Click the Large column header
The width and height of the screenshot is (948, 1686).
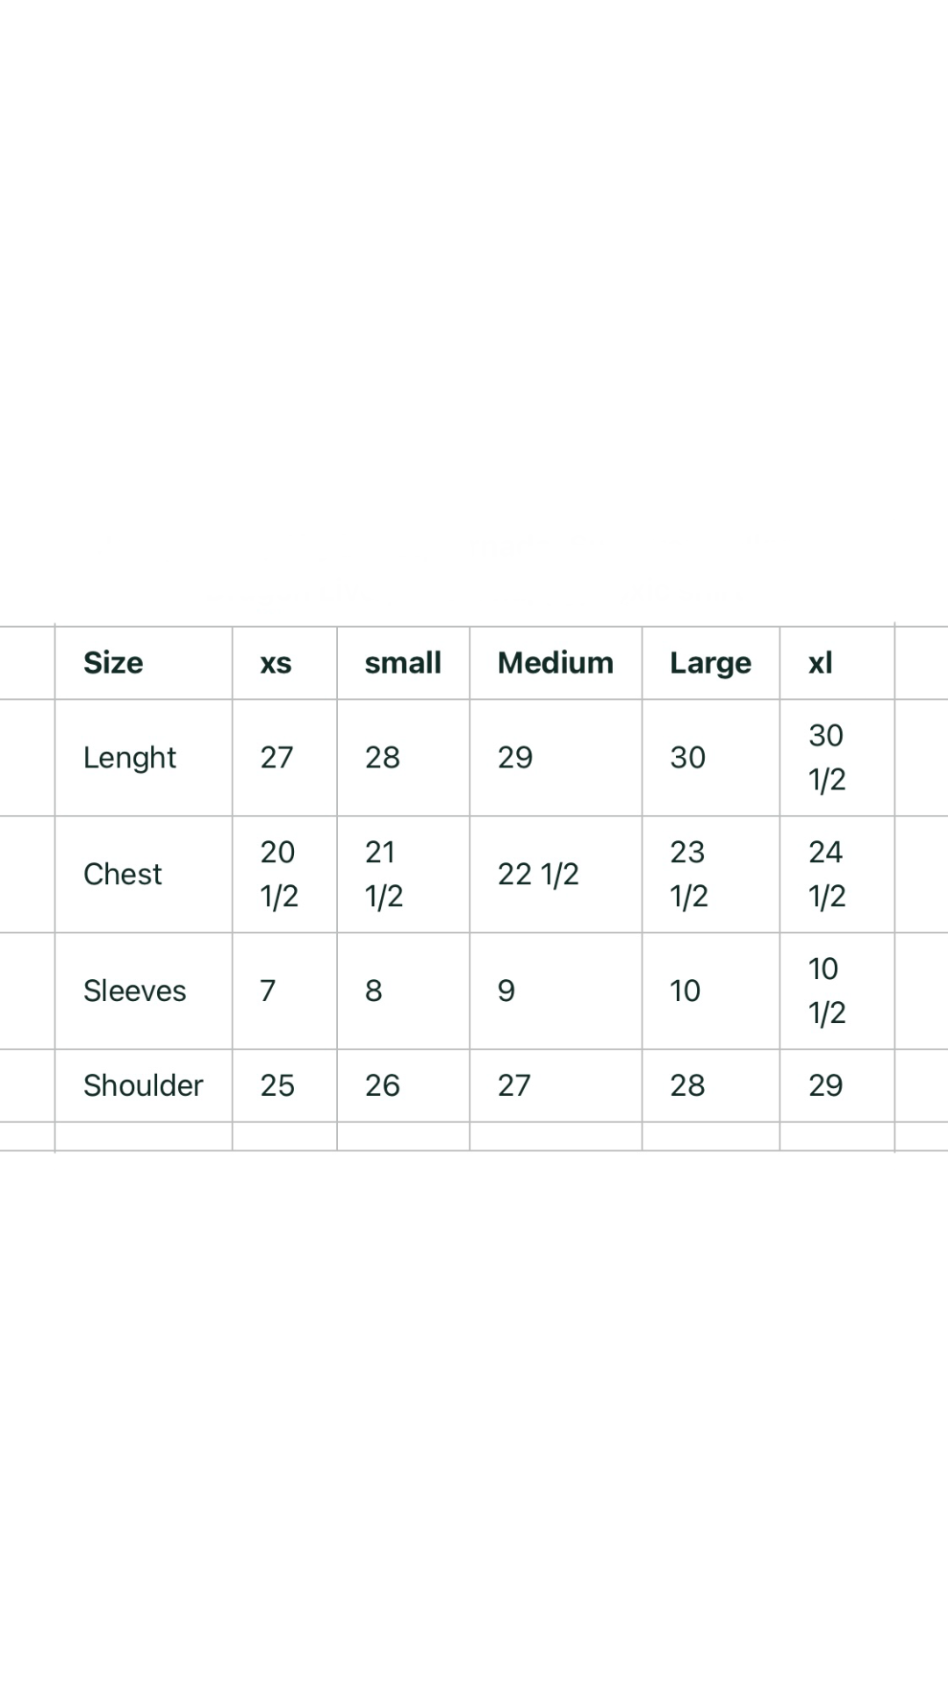pos(710,663)
